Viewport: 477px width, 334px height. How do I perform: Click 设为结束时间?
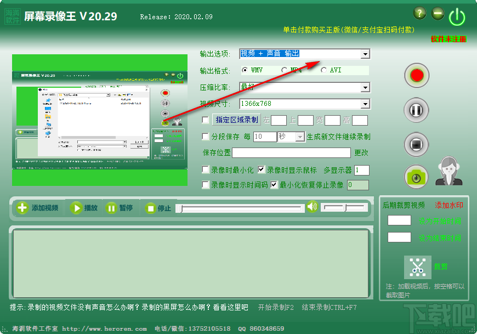tap(440, 238)
